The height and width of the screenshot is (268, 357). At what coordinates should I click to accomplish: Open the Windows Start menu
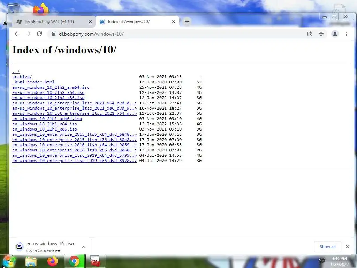(x=9, y=262)
